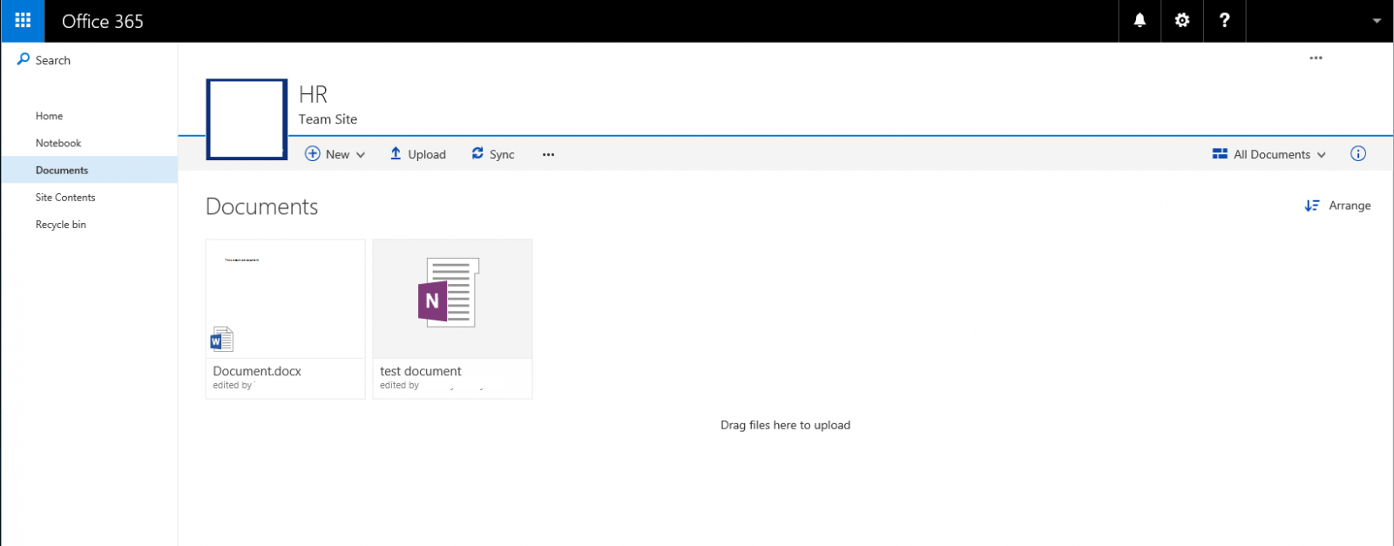Open the help question mark
Screen dimensions: 1394x546
[x=1225, y=21]
